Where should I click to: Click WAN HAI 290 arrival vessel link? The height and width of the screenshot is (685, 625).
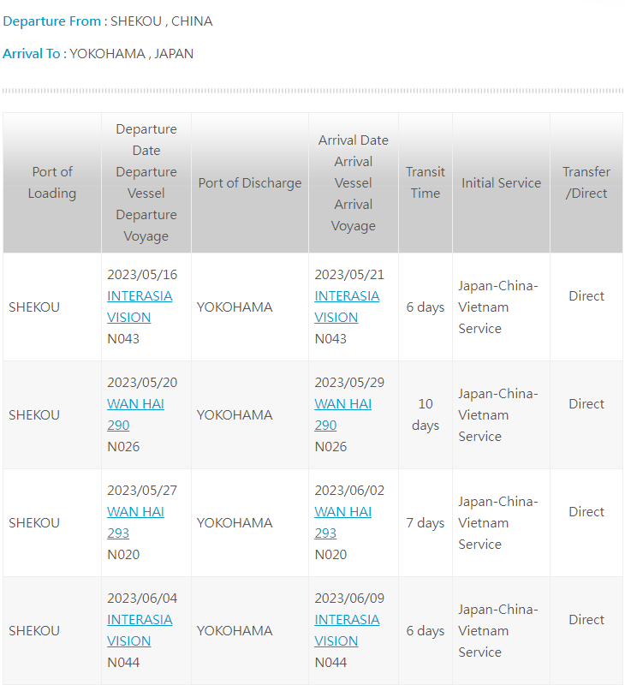[342, 414]
